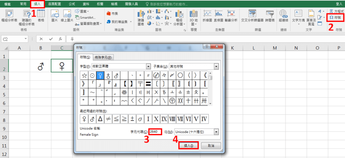This screenshot has width=345, height=158.
Task: Open the 方程式 (Equation) Pi tool
Action: coord(335,11)
